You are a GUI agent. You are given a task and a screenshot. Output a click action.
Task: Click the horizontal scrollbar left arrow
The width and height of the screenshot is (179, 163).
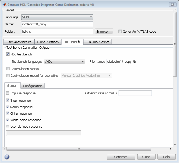tap(4, 149)
